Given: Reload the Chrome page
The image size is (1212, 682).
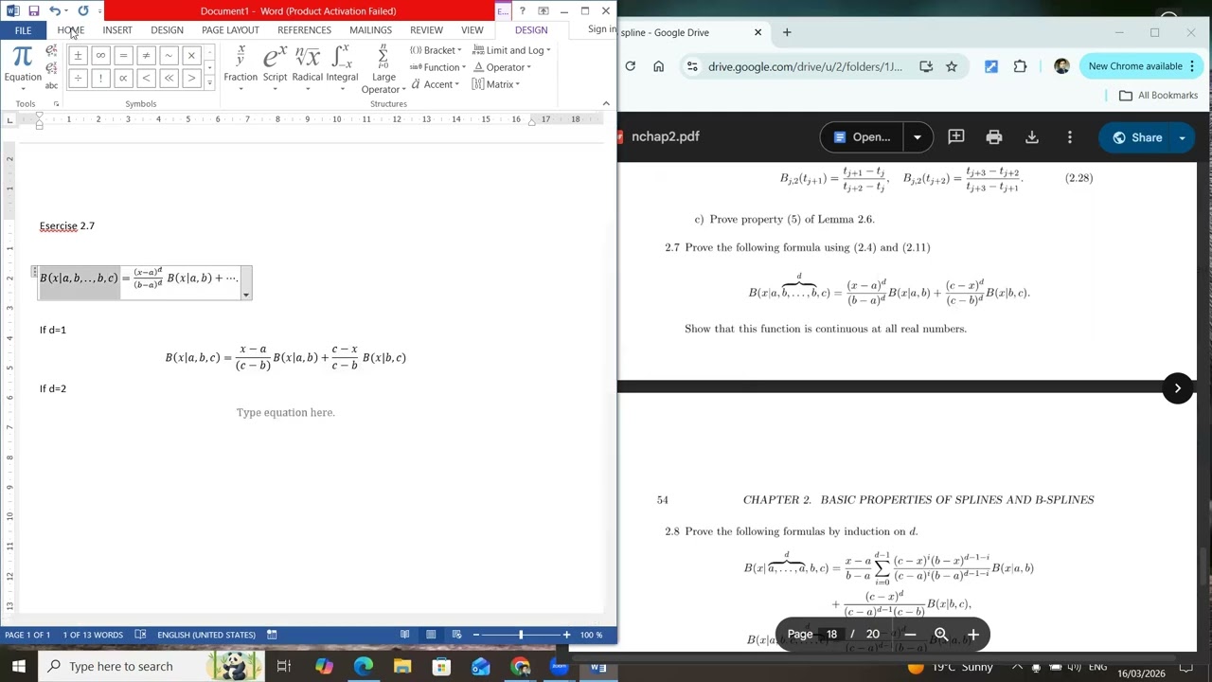Looking at the screenshot, I should (631, 66).
